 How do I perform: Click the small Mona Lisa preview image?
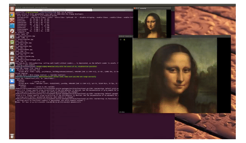click(152, 24)
